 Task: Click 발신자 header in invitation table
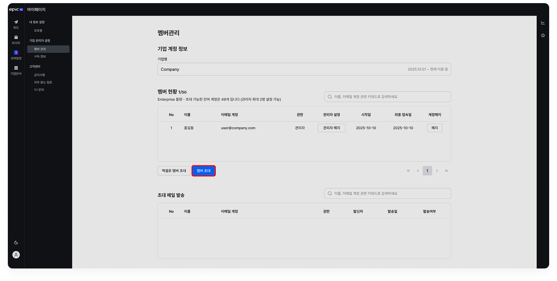click(x=358, y=211)
